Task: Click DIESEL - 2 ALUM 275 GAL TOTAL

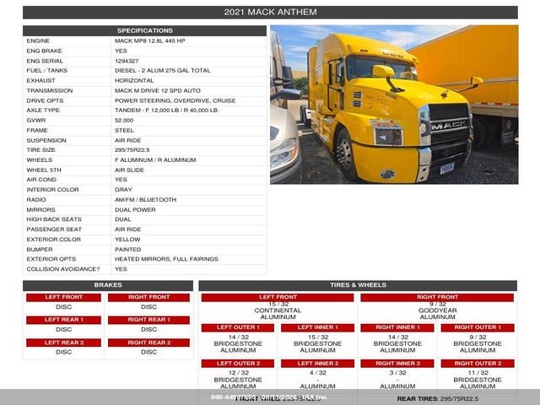Action: click(x=163, y=71)
